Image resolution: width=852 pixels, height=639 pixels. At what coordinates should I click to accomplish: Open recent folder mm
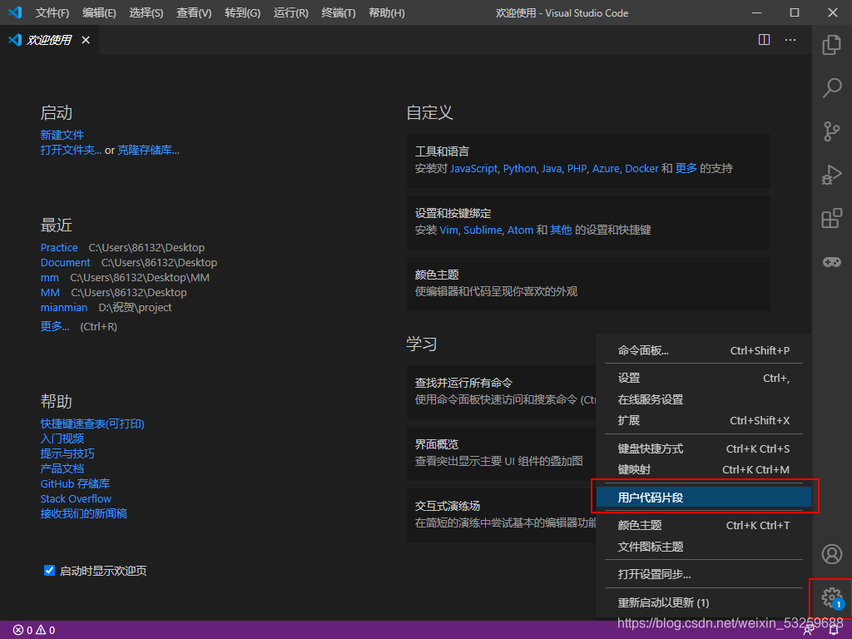click(x=49, y=278)
